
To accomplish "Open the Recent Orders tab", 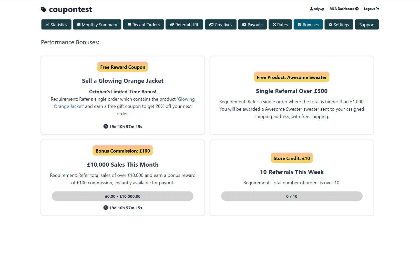I will pos(144,25).
